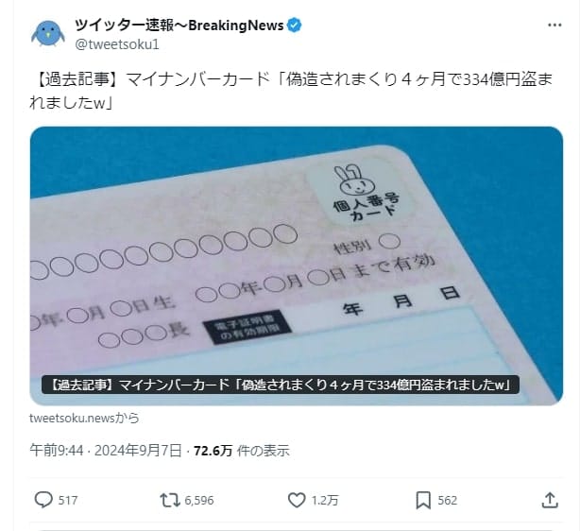Image resolution: width=580 pixels, height=531 pixels.
Task: Follow the tweetsoku.newsから source link
Action: click(x=84, y=419)
